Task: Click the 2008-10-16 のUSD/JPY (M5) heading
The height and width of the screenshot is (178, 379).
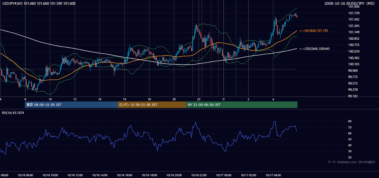Action: [x=350, y=4]
